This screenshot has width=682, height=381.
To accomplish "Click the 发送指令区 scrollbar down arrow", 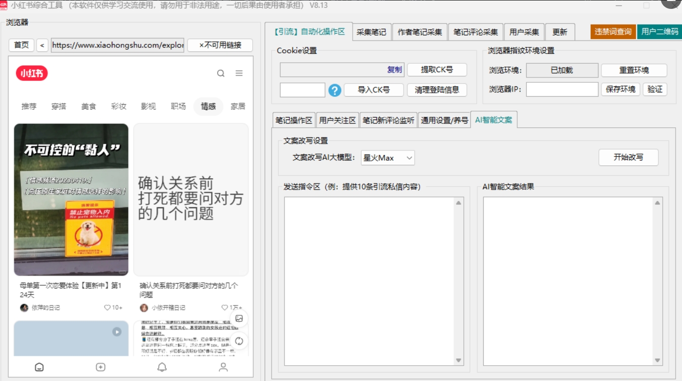I will (458, 360).
